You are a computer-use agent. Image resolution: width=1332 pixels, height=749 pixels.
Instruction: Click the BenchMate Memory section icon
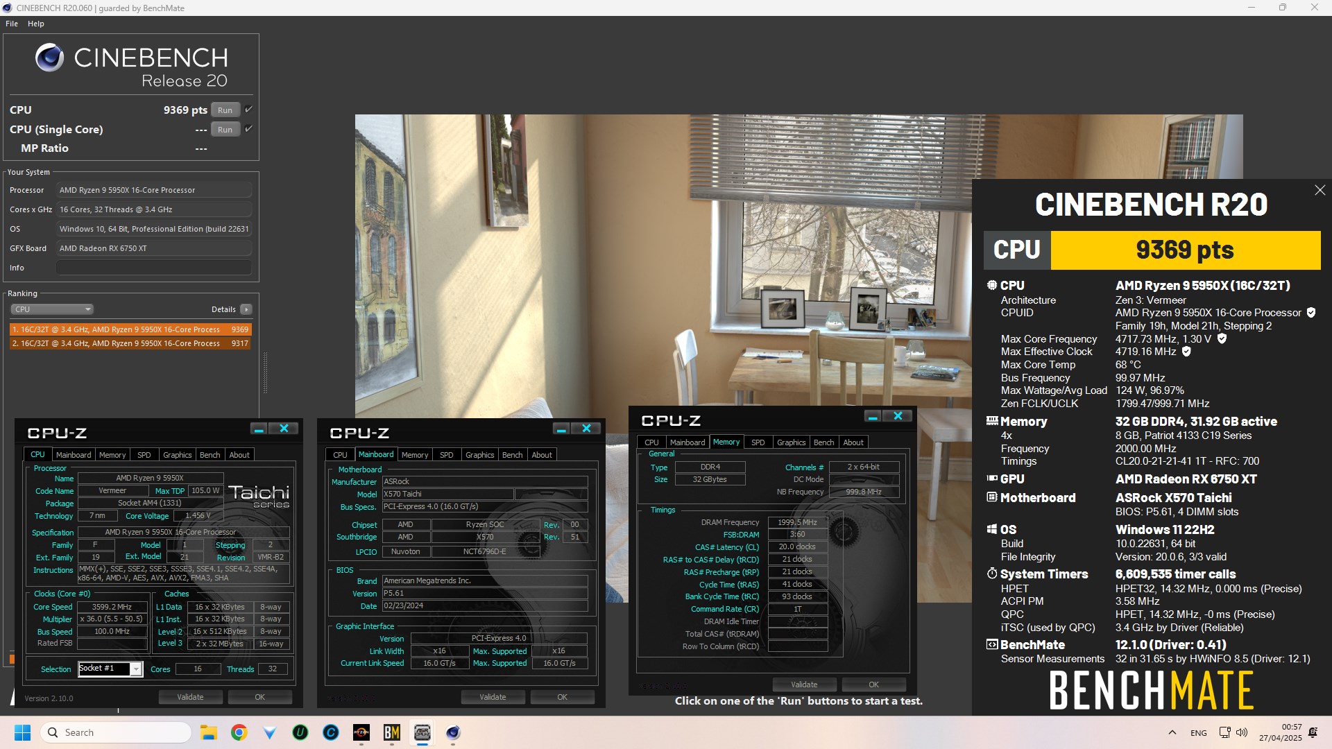(992, 421)
